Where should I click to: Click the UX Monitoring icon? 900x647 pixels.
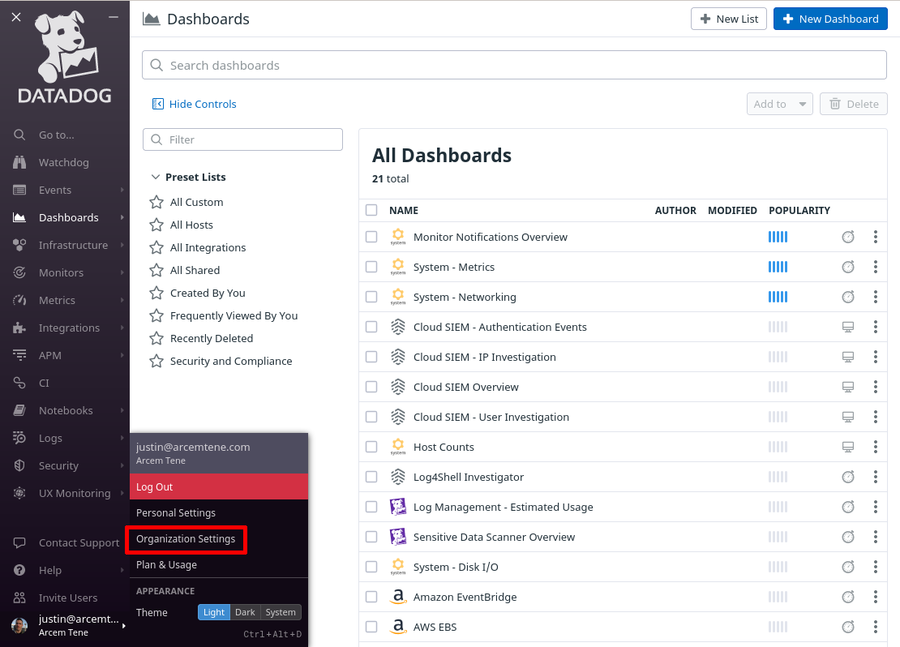(19, 493)
